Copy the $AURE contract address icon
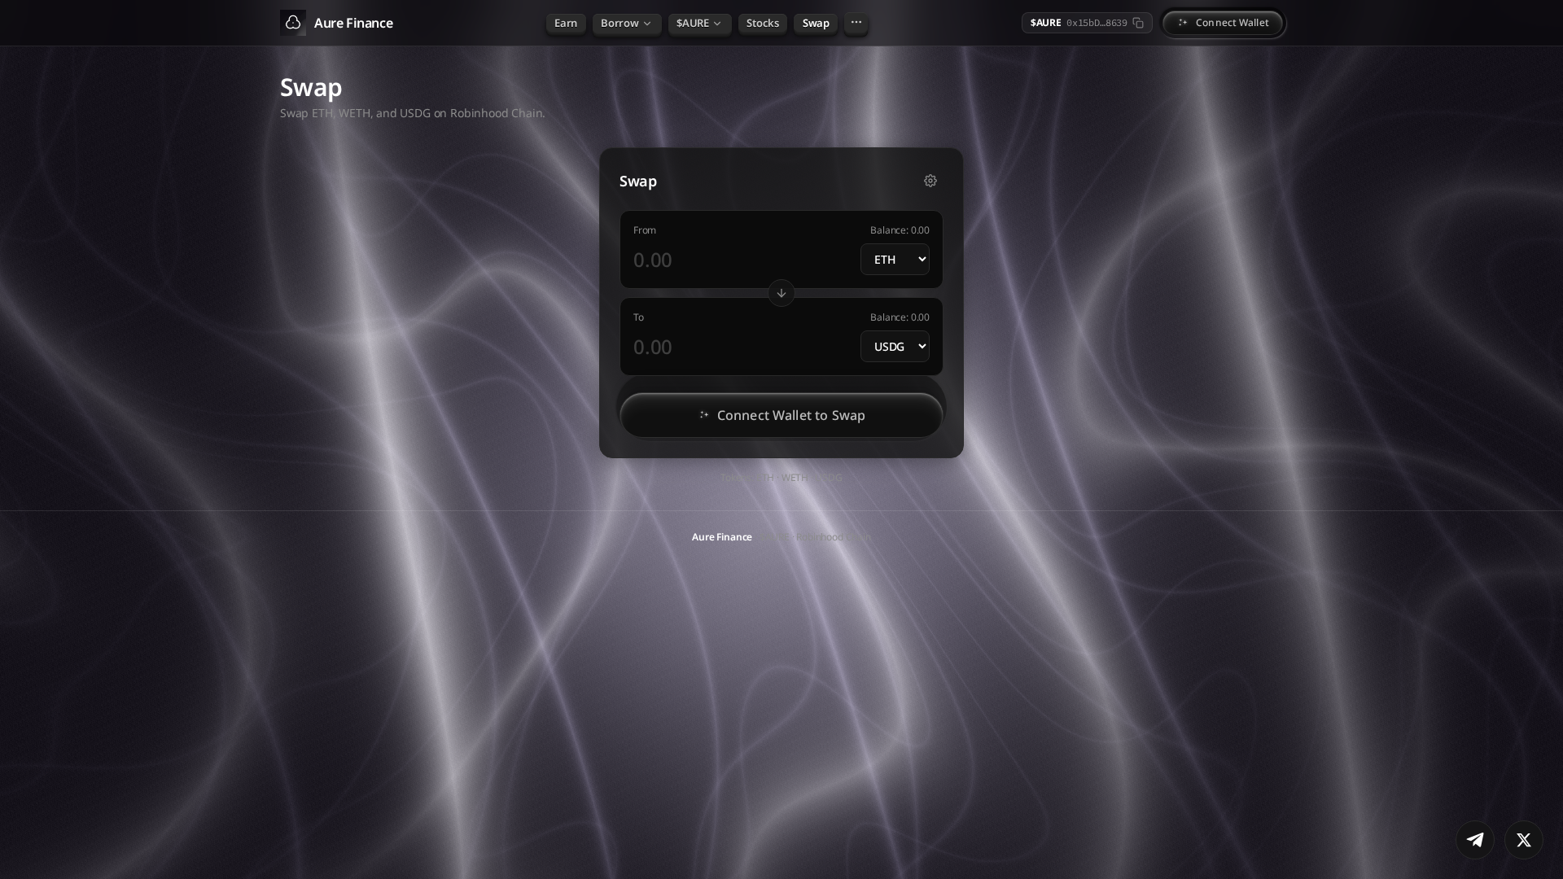 coord(1138,23)
